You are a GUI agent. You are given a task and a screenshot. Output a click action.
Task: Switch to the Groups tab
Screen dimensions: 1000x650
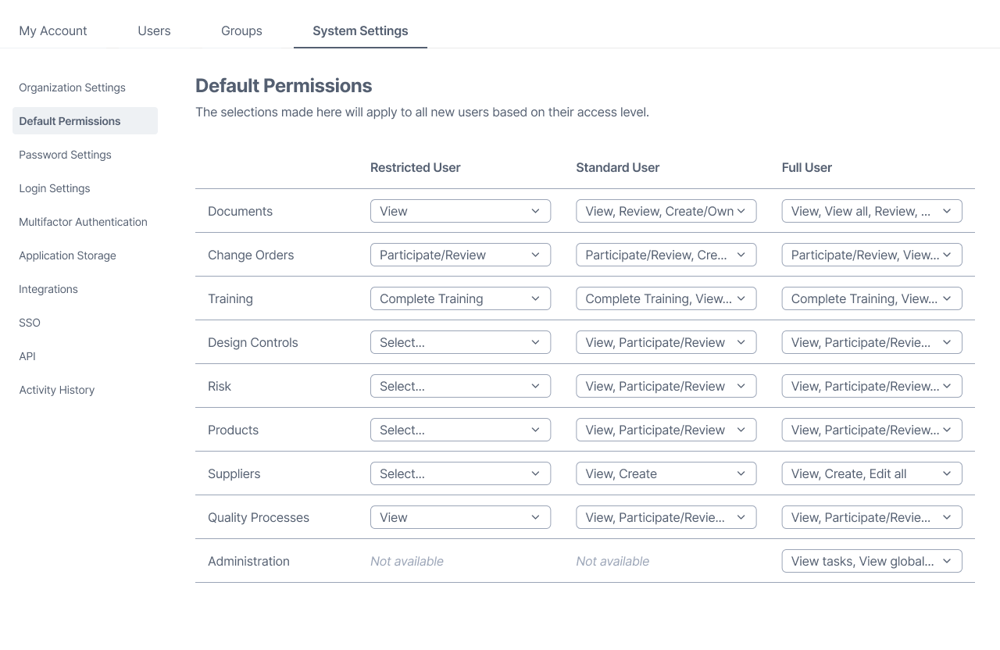pyautogui.click(x=241, y=30)
